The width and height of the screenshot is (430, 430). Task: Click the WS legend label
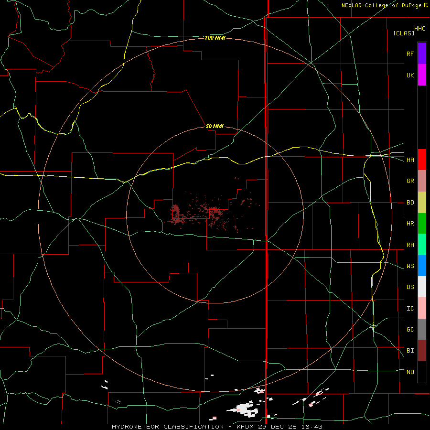(x=410, y=266)
